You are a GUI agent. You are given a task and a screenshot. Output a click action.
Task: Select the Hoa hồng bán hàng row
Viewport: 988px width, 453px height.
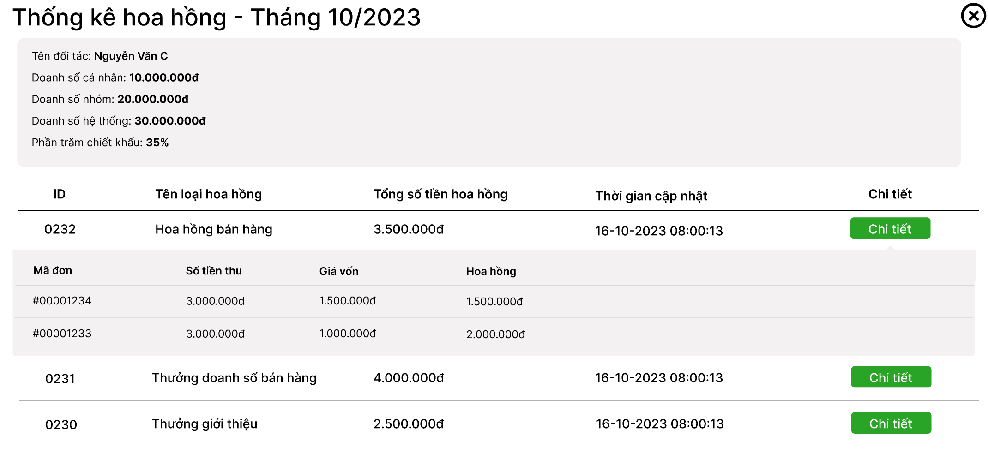[x=213, y=229]
